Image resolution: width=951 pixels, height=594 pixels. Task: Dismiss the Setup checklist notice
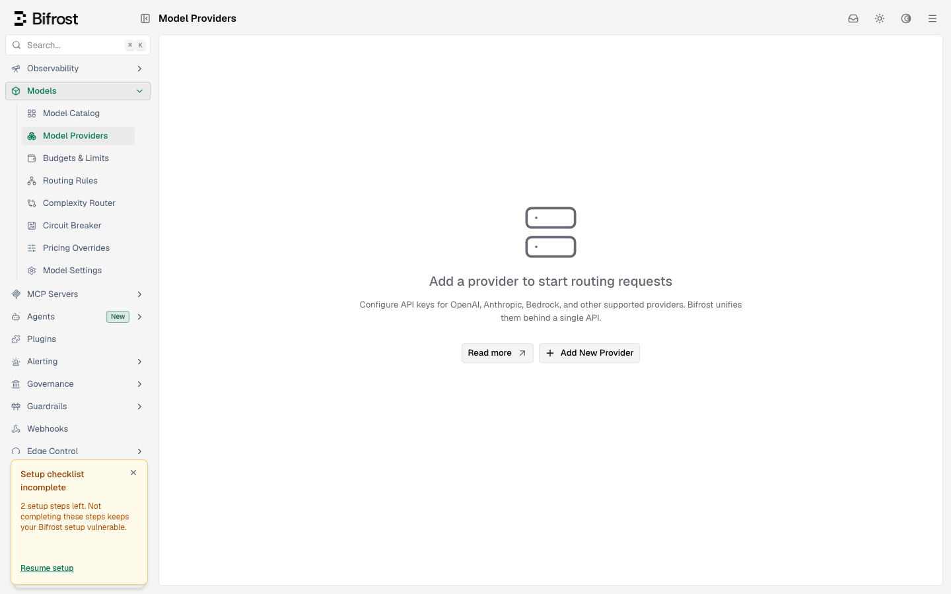tap(133, 473)
